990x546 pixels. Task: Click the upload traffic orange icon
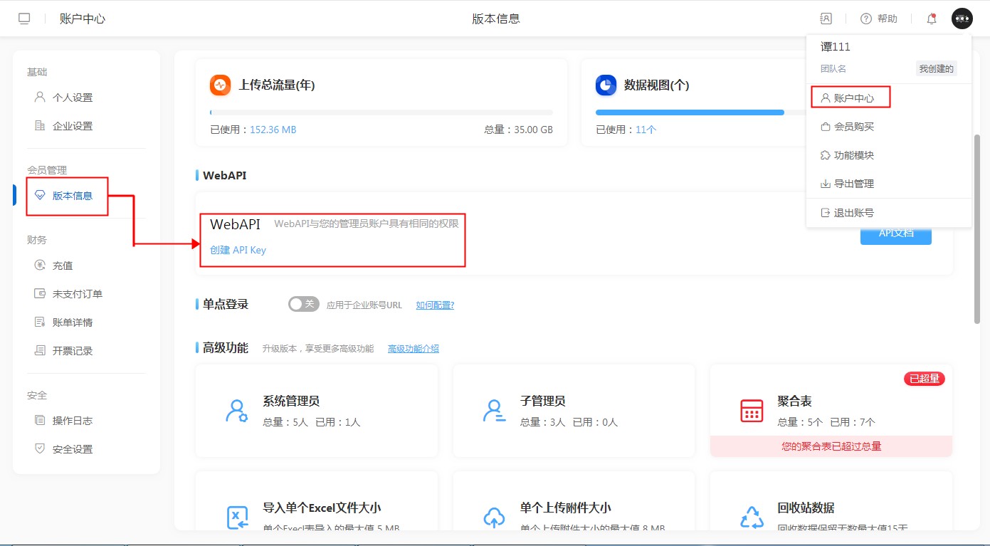point(221,85)
